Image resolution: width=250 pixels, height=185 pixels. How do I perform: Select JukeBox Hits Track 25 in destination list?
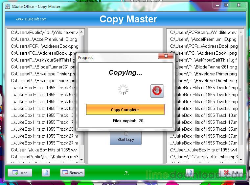tap(207, 129)
